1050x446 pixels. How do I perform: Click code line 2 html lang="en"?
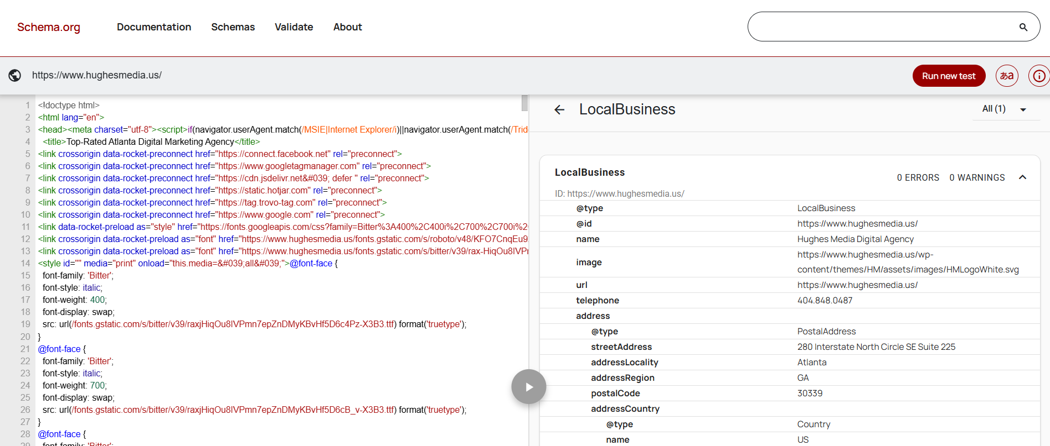[71, 118]
